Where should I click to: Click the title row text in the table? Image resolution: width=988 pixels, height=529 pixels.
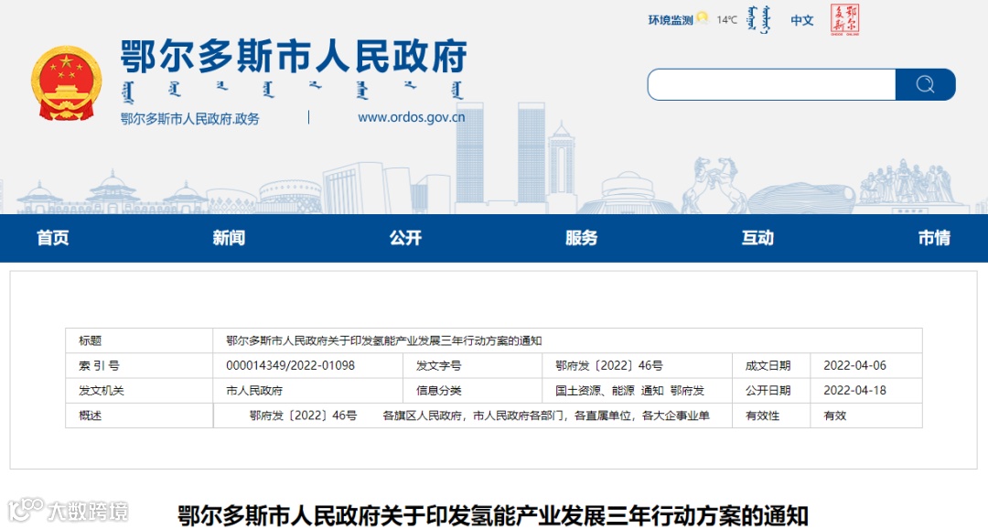(383, 341)
